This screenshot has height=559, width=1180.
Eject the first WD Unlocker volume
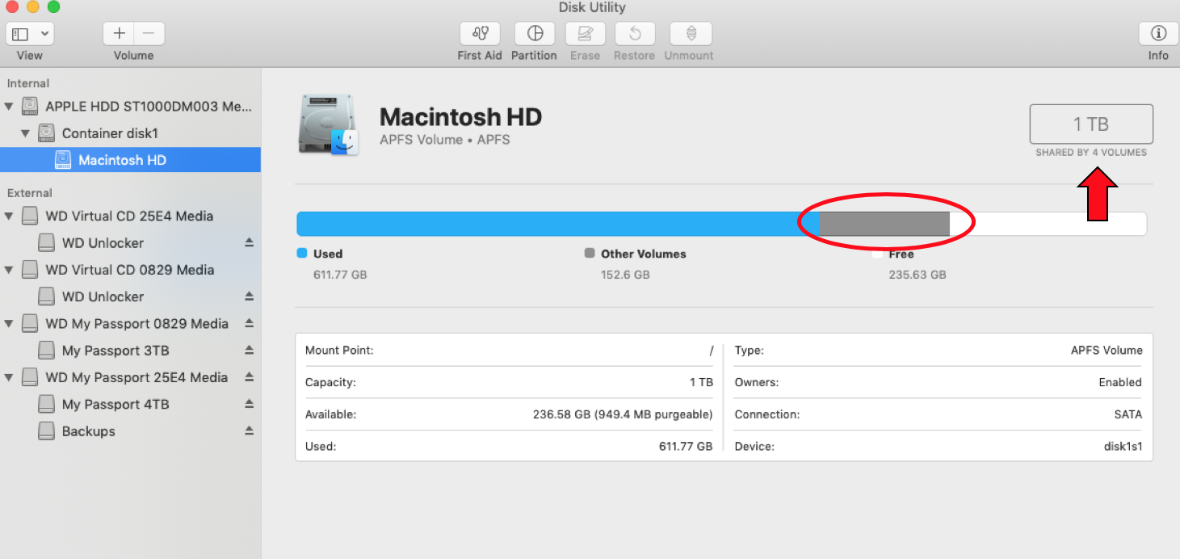point(250,243)
